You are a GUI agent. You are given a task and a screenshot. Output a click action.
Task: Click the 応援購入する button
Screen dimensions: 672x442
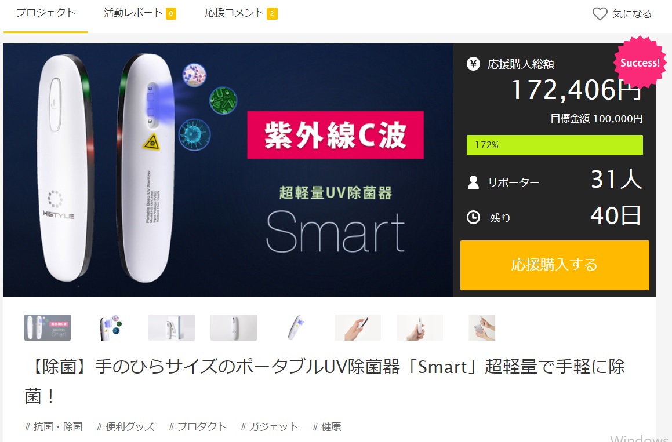coord(554,265)
